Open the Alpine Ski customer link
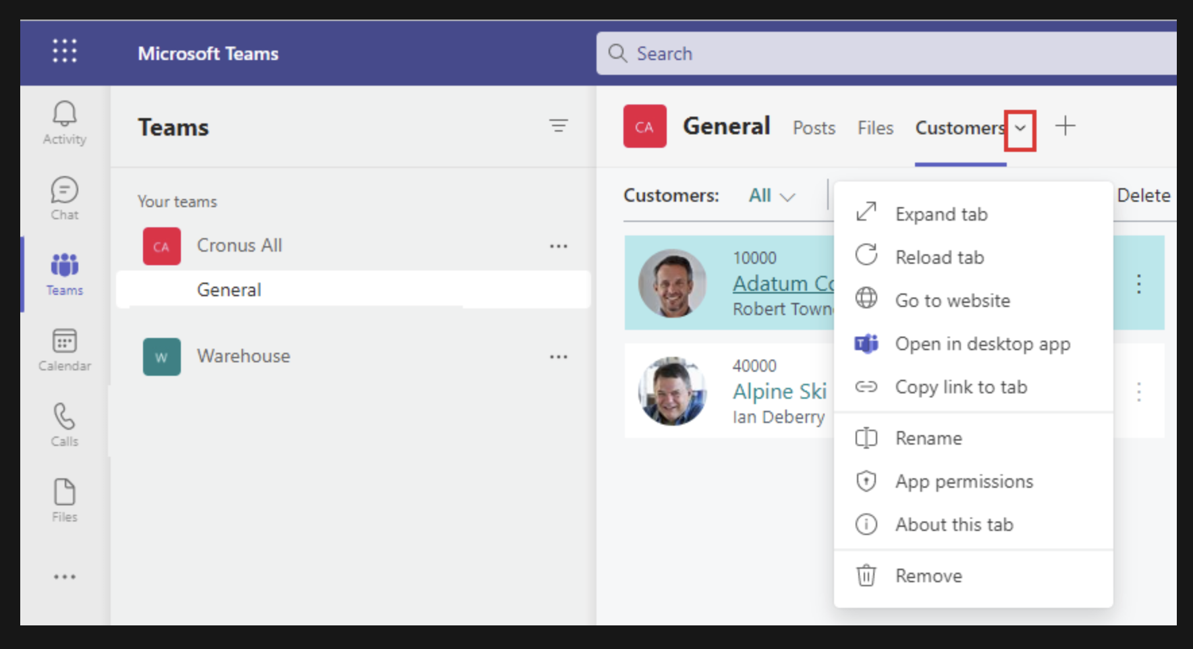Screen dimensions: 1193x649 pyautogui.click(x=780, y=391)
